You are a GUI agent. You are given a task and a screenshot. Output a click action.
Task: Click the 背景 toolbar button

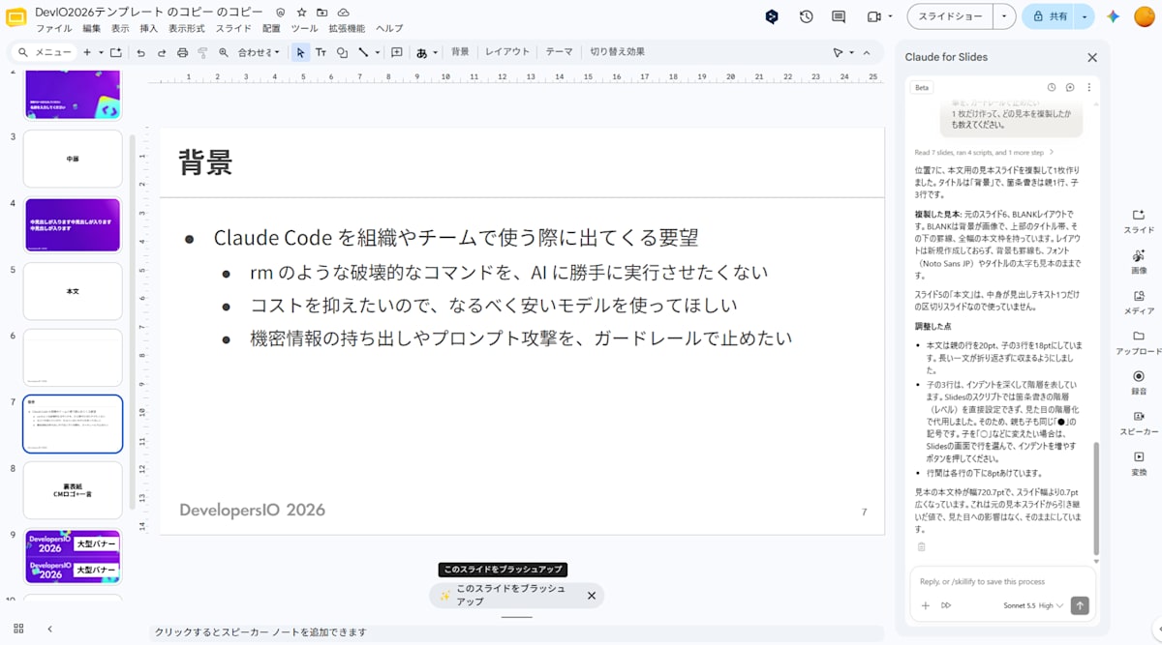tap(460, 52)
